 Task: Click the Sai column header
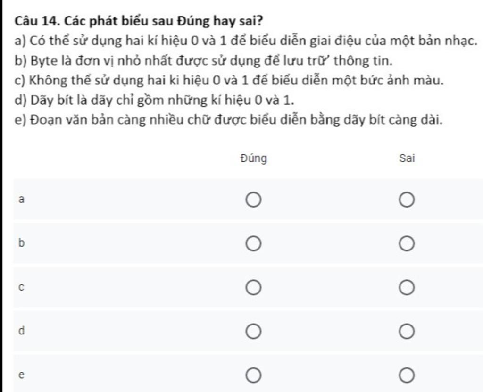click(407, 158)
